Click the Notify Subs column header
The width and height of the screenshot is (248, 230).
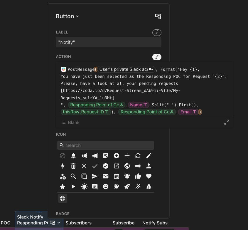click(155, 223)
